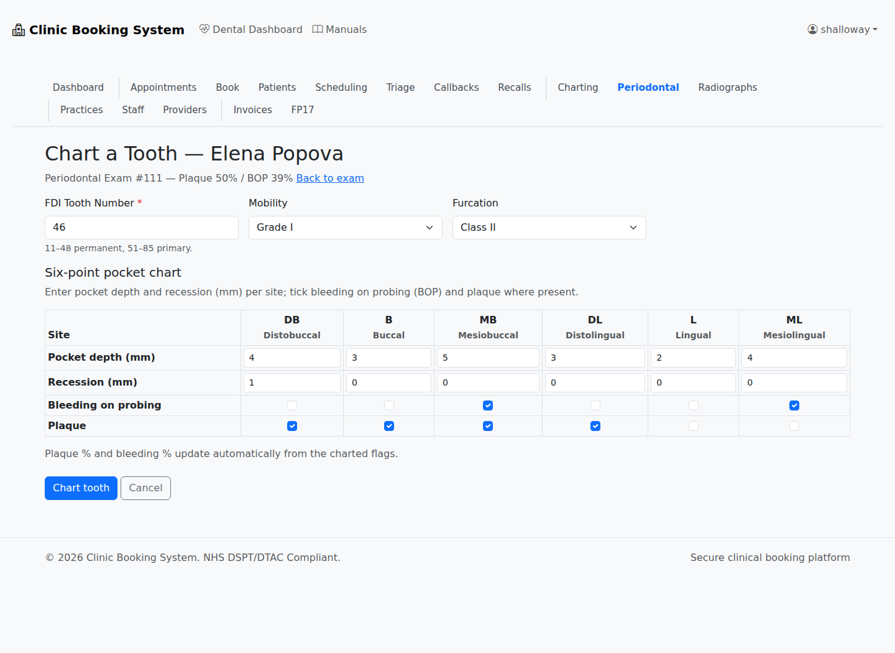Open the Callbacks tab
The image size is (895, 653).
click(456, 88)
